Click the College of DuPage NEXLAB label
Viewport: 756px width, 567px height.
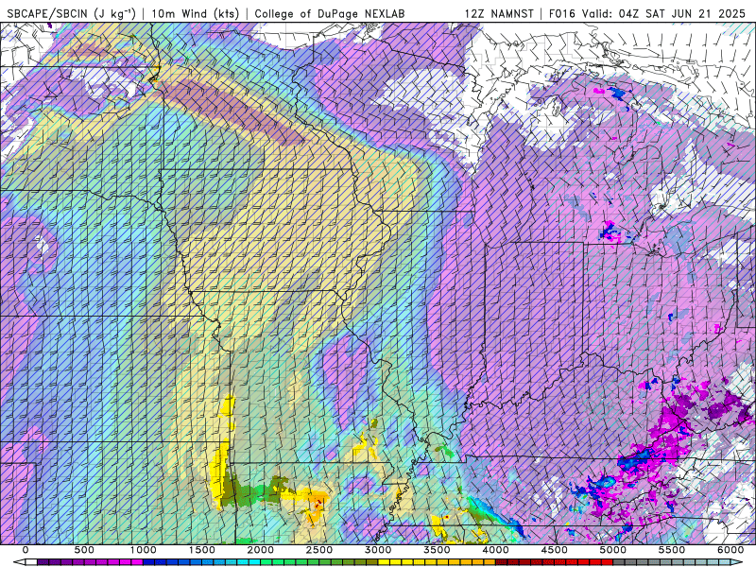pyautogui.click(x=329, y=13)
